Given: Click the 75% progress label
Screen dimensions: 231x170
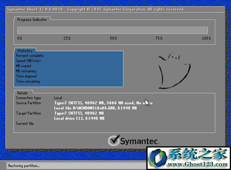Looking at the screenshot, I should 159,38.
